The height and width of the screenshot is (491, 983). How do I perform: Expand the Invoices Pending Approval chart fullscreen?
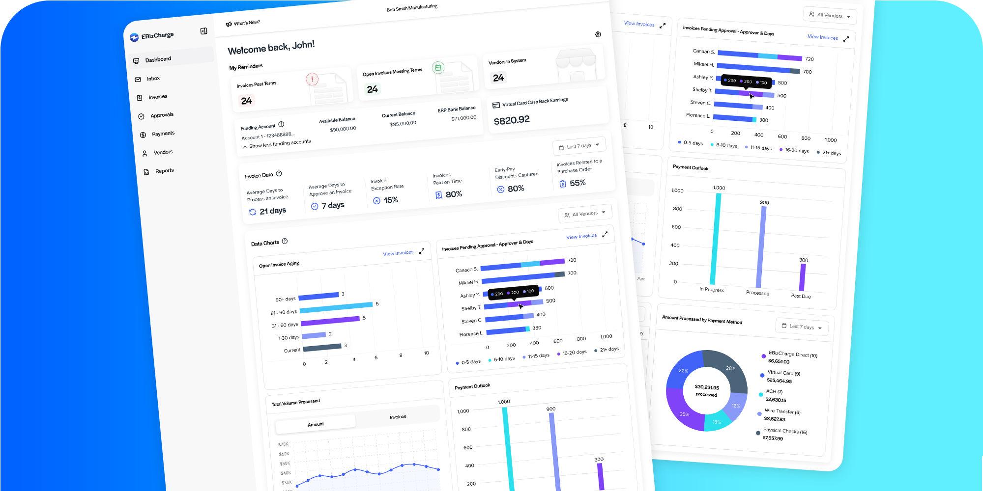tap(605, 234)
